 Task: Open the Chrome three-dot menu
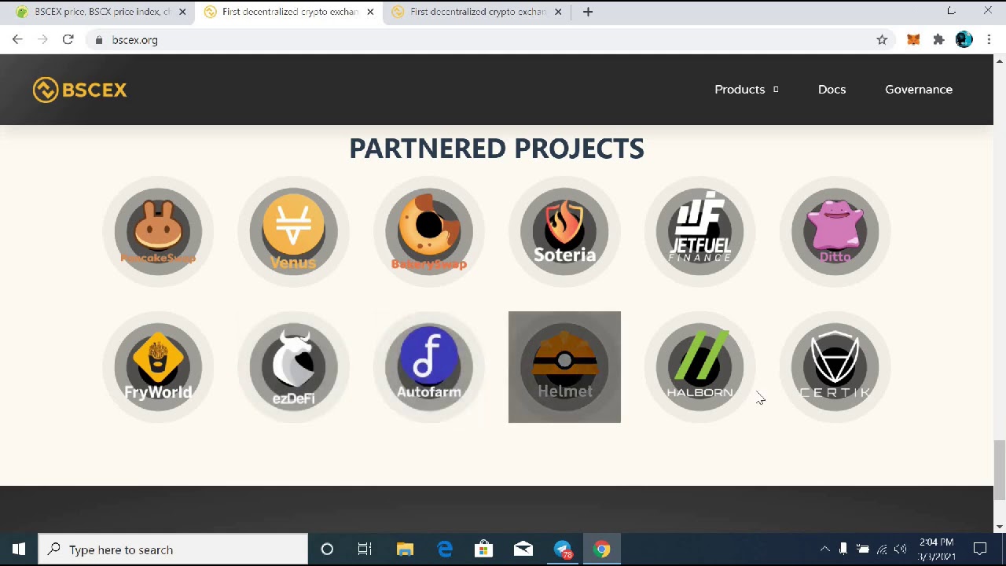click(x=989, y=39)
